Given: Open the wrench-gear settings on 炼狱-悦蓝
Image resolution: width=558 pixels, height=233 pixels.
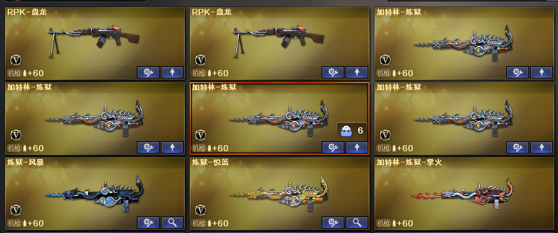Looking at the screenshot, I should click(333, 222).
